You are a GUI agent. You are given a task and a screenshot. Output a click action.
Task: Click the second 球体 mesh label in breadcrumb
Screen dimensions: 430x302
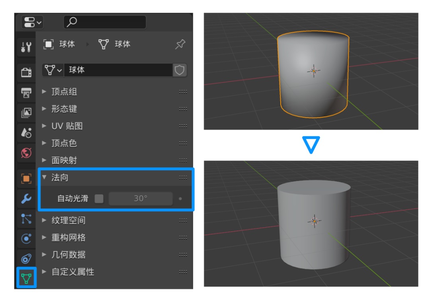click(x=123, y=44)
